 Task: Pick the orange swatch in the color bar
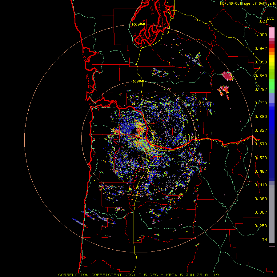point(272,53)
